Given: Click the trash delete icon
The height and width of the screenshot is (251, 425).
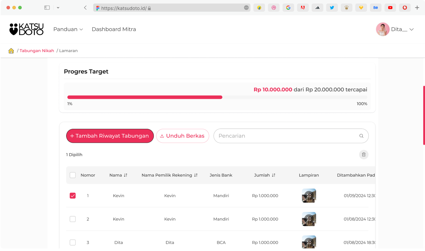Looking at the screenshot, I should pos(364,155).
